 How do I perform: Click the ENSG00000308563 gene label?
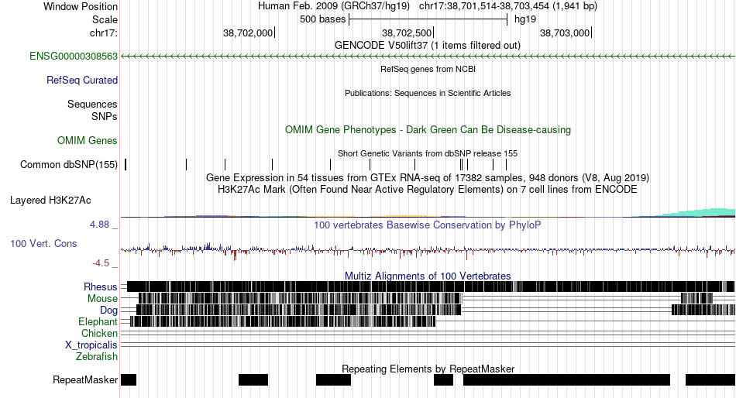pos(74,57)
